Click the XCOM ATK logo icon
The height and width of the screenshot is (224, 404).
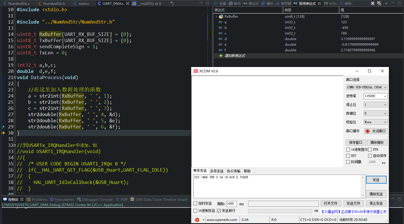coord(196,71)
